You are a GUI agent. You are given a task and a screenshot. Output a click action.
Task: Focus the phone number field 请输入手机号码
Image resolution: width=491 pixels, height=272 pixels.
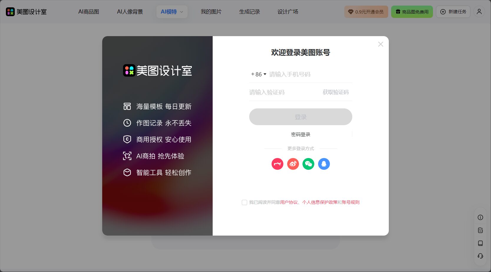310,74
